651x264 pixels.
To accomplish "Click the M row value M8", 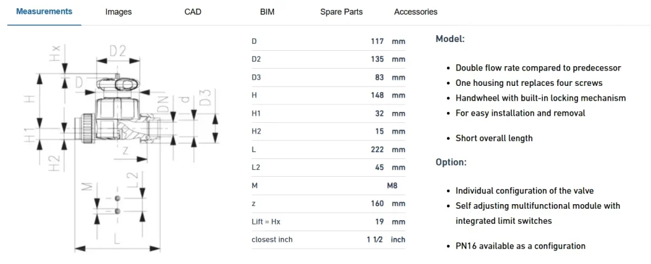I will click(392, 185).
